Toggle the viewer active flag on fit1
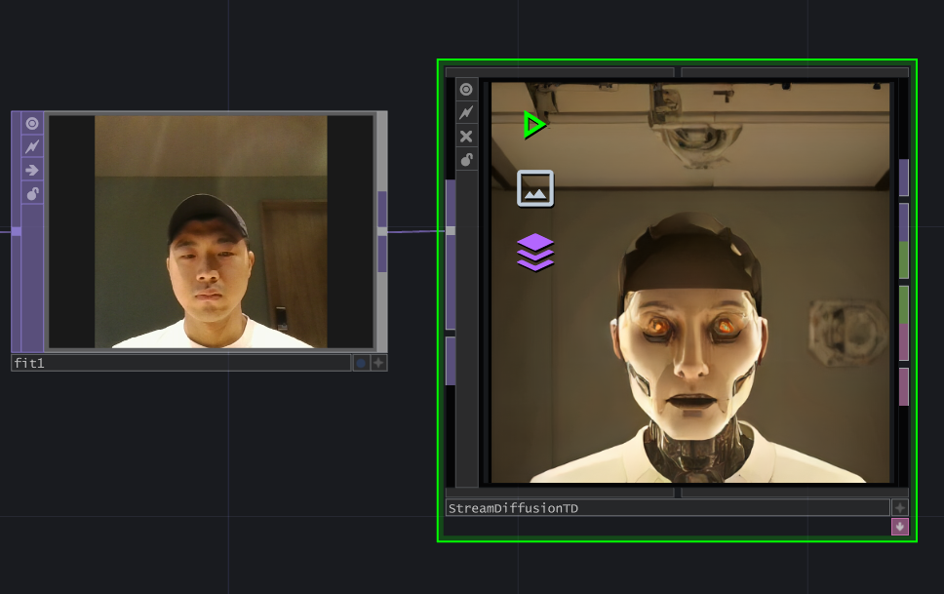This screenshot has height=594, width=944. pyautogui.click(x=32, y=124)
